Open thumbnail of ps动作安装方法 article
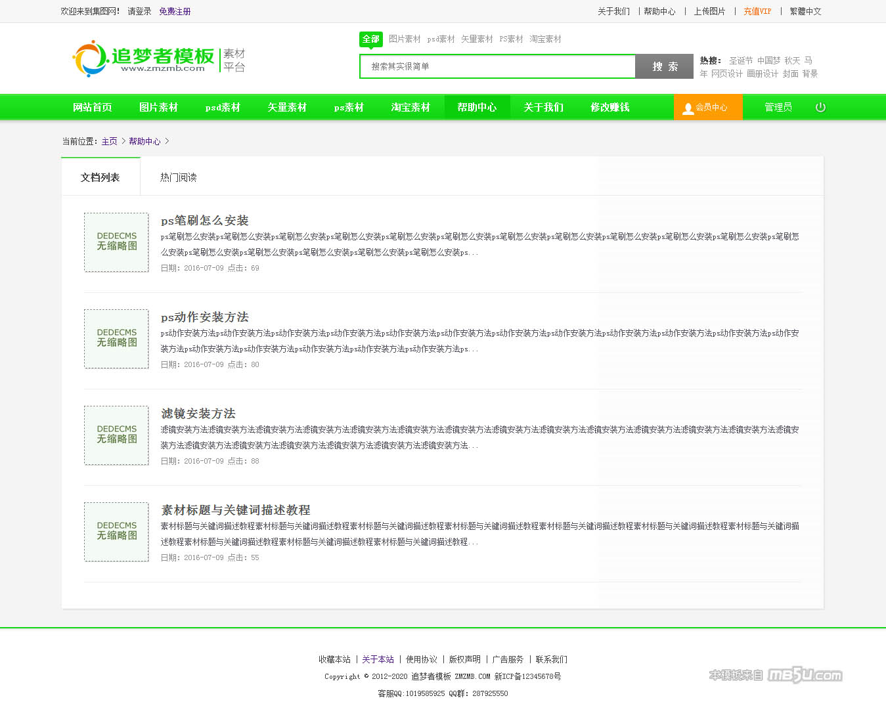The width and height of the screenshot is (886, 719). (x=116, y=339)
